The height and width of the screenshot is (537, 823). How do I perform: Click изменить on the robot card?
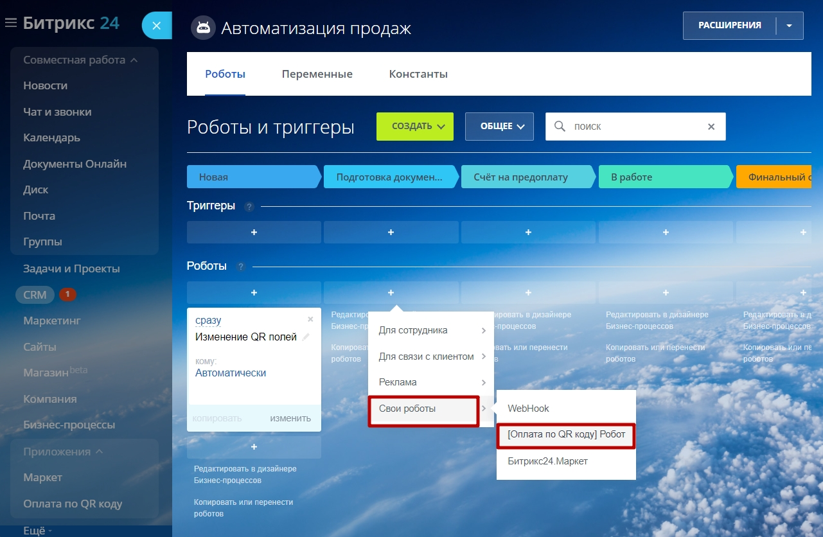pos(290,418)
